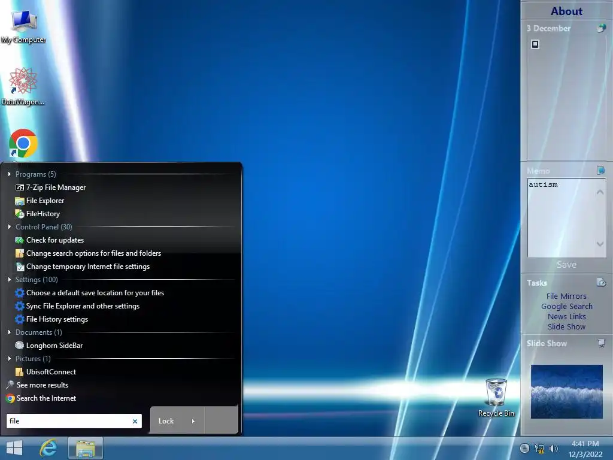Collapse the Control Panel (30) group
This screenshot has height=460, width=613.
(x=10, y=227)
